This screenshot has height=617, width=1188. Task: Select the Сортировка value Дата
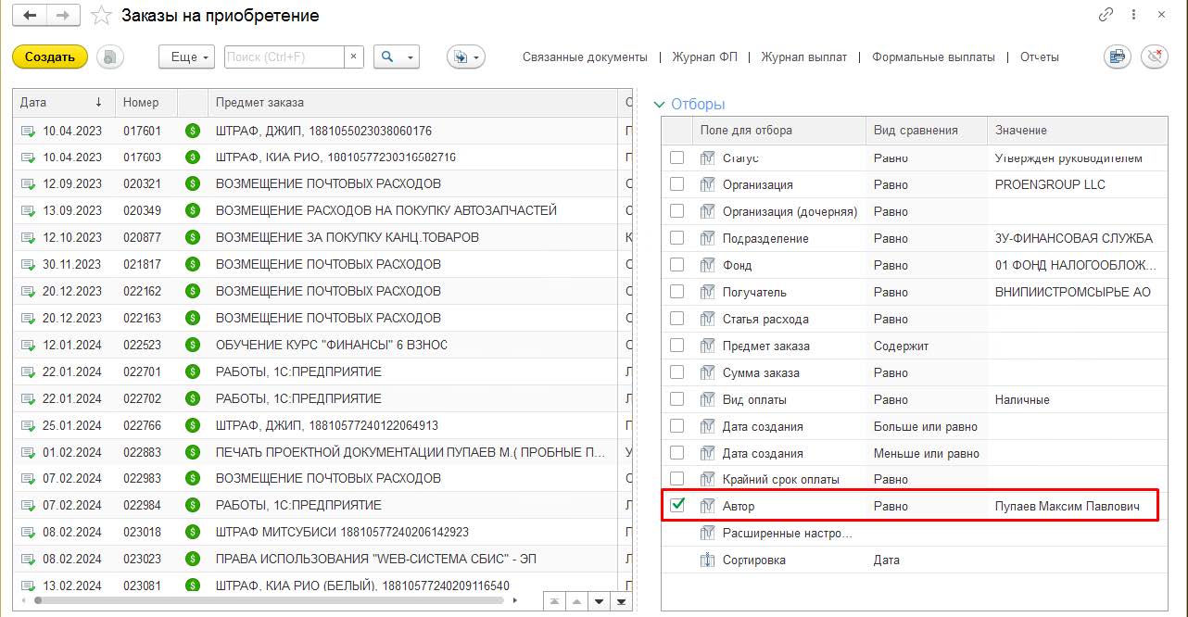coord(887,560)
